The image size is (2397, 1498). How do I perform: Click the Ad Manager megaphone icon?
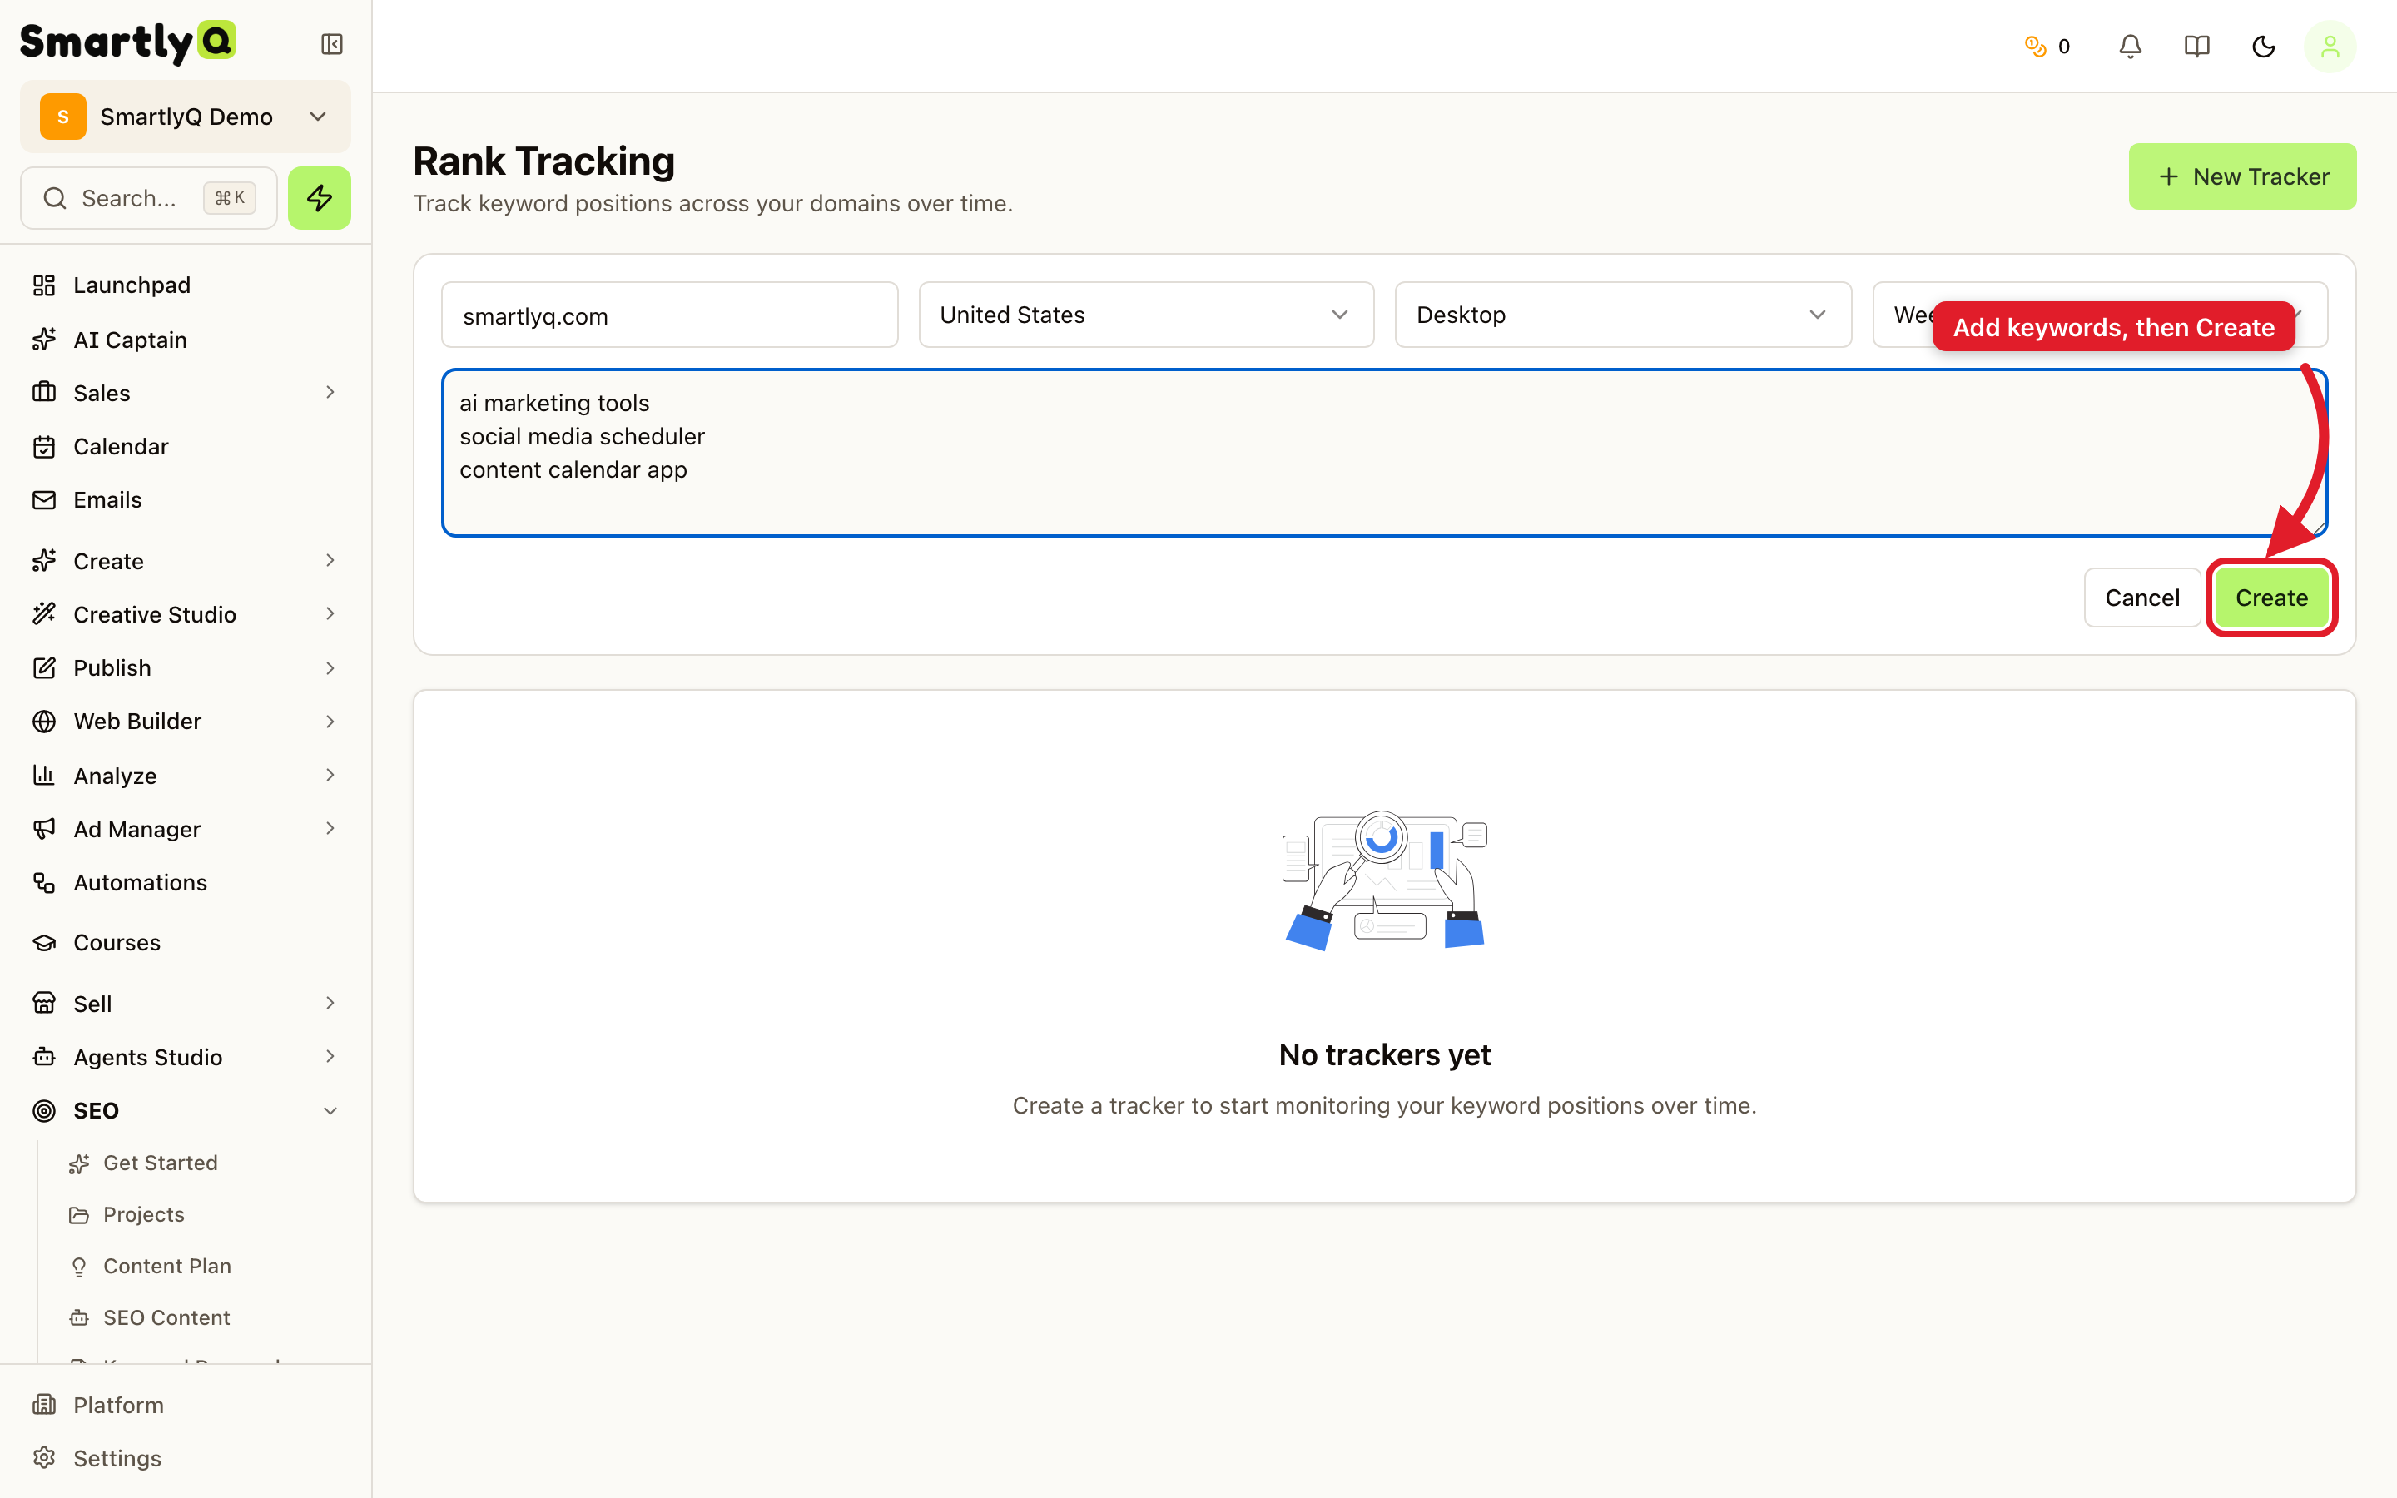point(43,829)
